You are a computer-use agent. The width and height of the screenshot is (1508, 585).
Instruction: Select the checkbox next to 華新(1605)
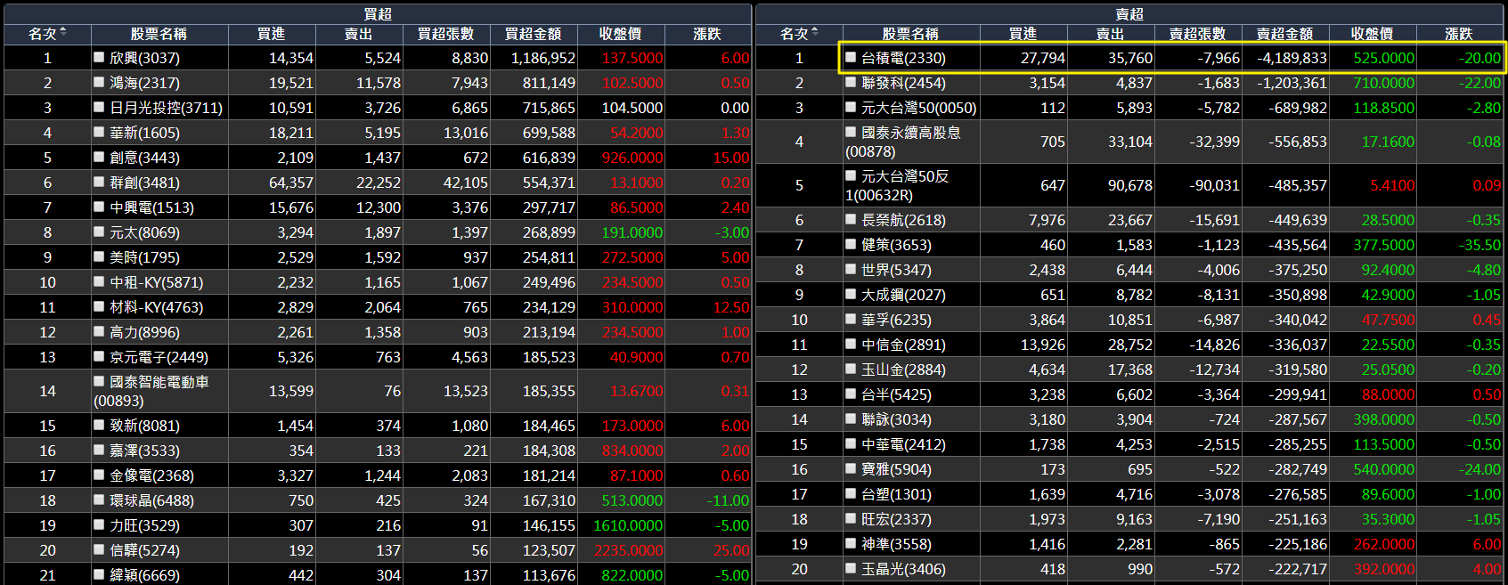99,132
